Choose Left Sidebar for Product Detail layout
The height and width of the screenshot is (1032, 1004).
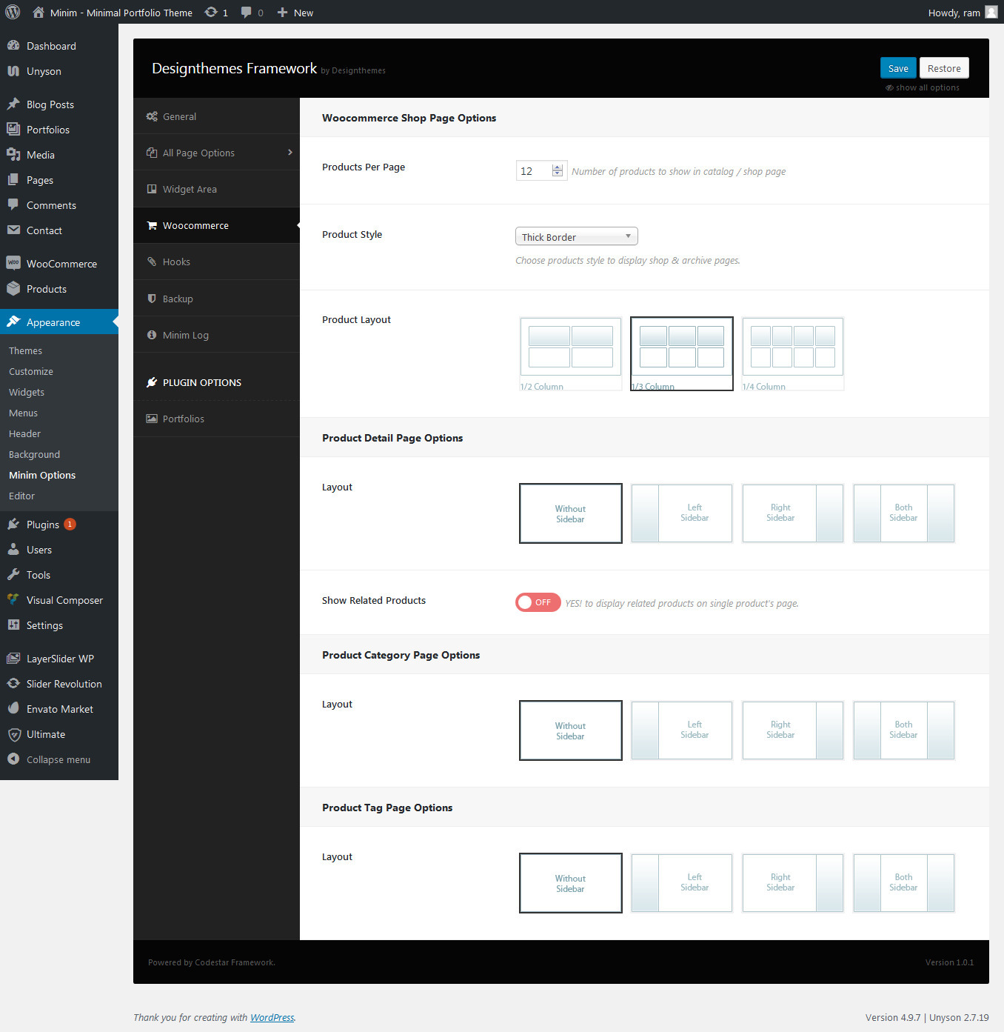pyautogui.click(x=682, y=513)
